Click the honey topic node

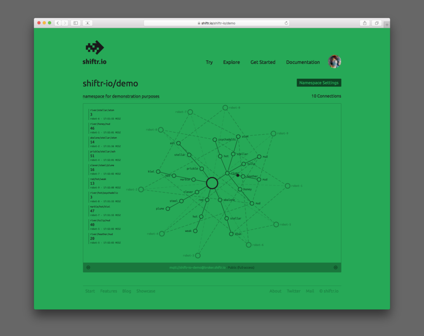click(x=240, y=189)
